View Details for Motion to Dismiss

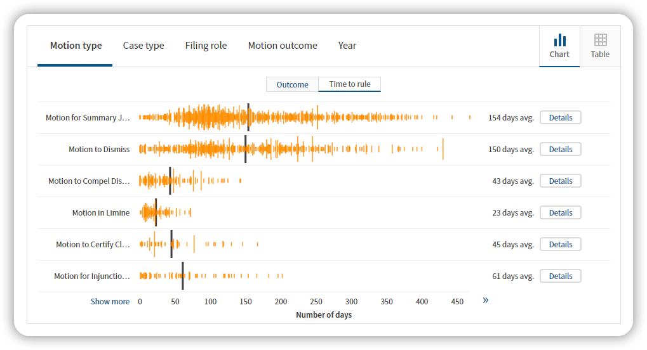coord(560,149)
